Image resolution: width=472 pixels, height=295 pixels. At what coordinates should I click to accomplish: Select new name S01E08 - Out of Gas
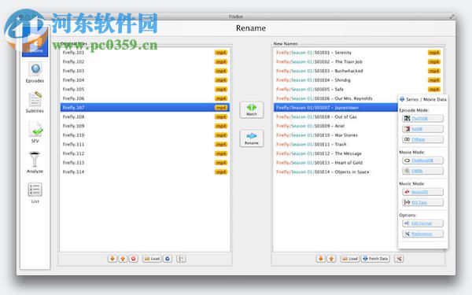point(336,116)
